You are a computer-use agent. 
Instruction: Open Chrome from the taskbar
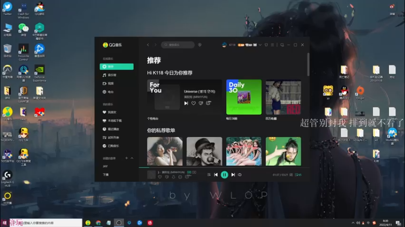98,223
